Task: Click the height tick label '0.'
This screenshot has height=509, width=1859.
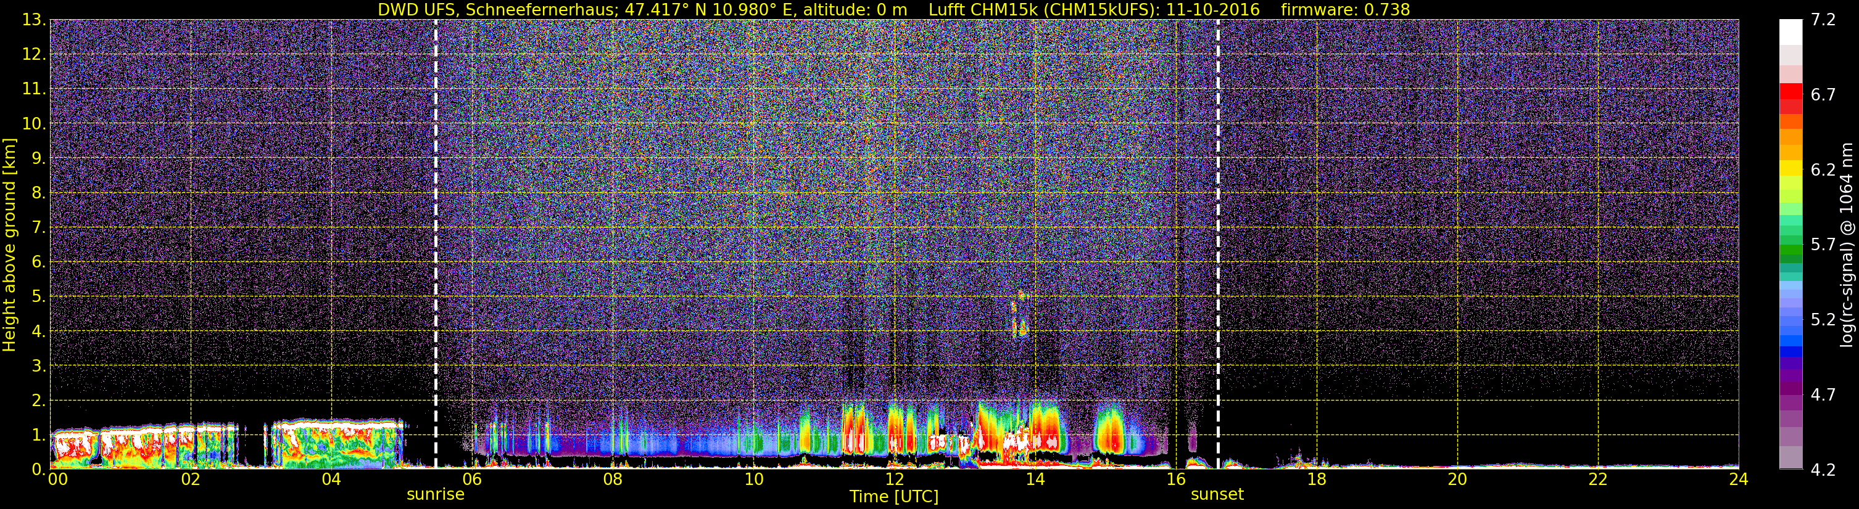Action: coord(39,470)
